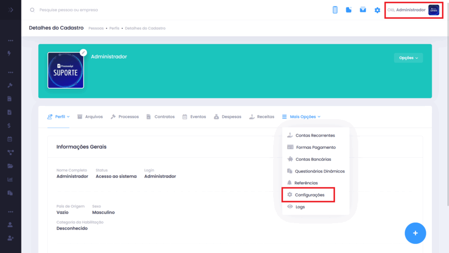The height and width of the screenshot is (253, 449).
Task: Open the Perfil tab dropdown
Action: [x=58, y=117]
